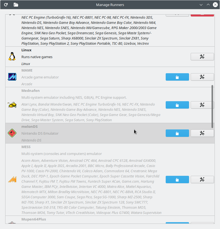Refresh the runners list
220x229 pixels.
pos(6,5)
